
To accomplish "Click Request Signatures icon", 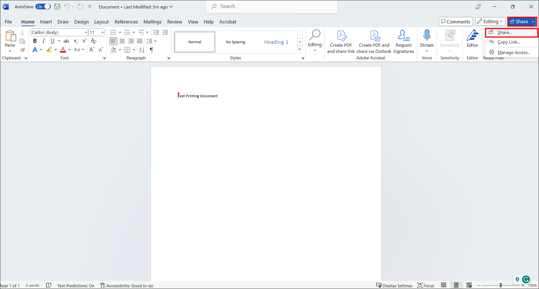I will point(404,42).
